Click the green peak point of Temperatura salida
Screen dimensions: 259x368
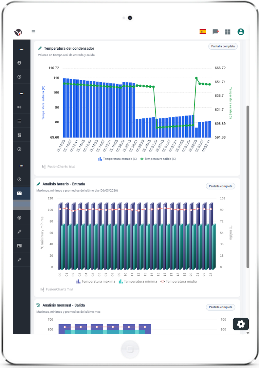(x=196, y=78)
